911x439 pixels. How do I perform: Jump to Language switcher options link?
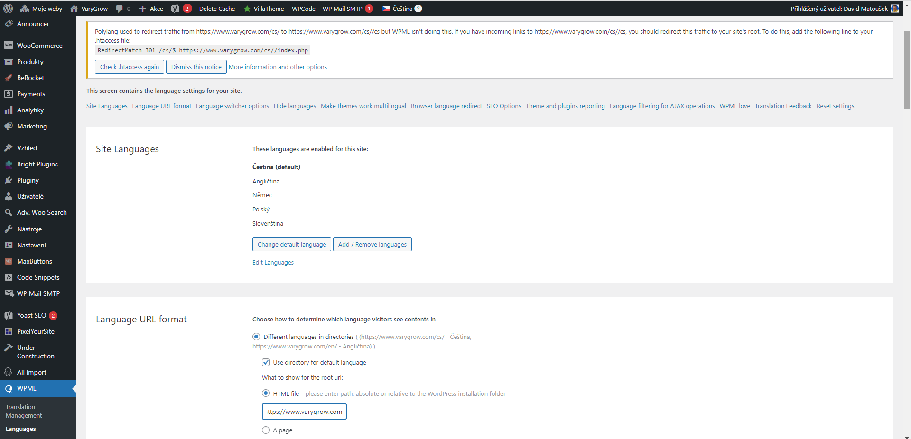[232, 106]
